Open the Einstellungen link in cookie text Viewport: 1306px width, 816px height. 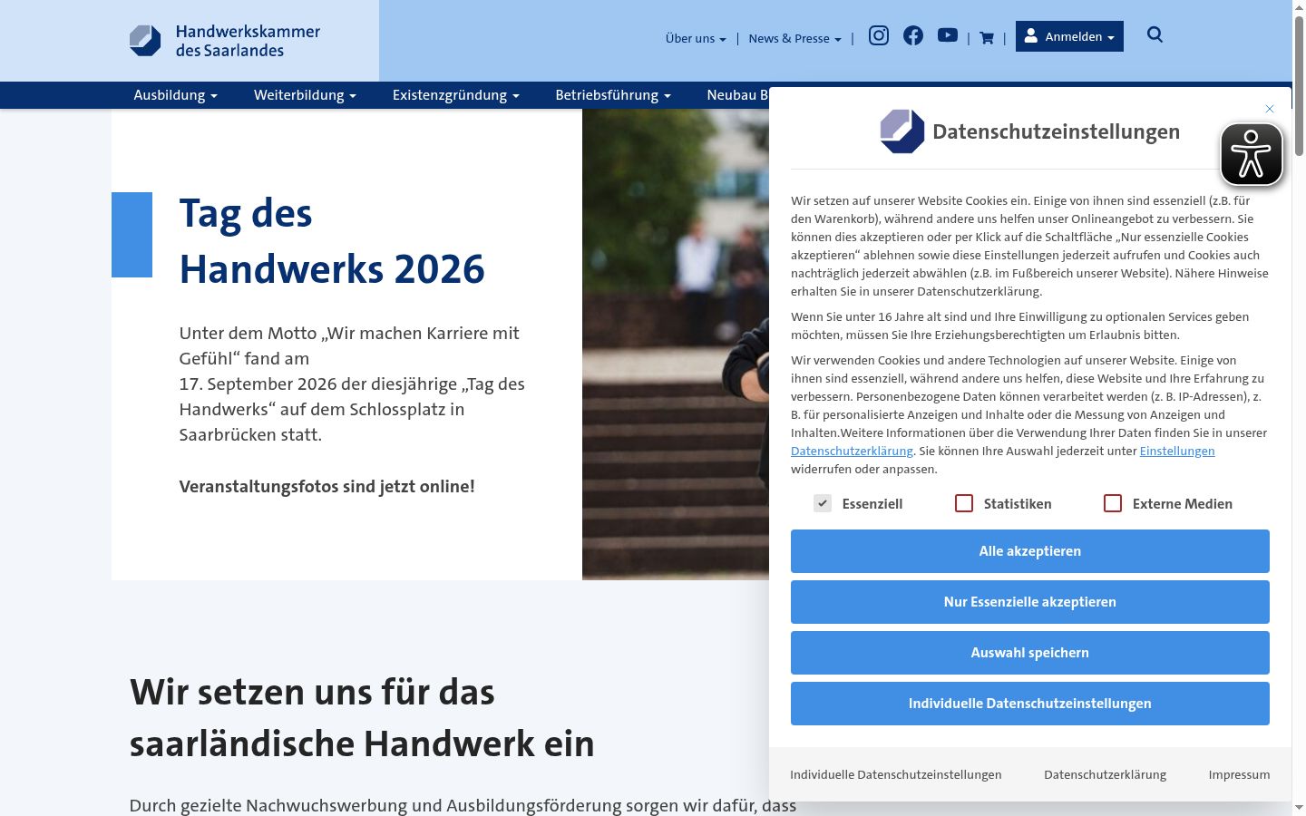click(1177, 451)
